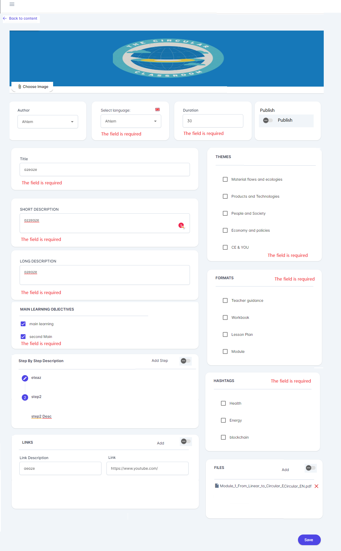This screenshot has width=341, height=551.
Task: Turn on the Add toggle in Files
Action: (x=310, y=468)
